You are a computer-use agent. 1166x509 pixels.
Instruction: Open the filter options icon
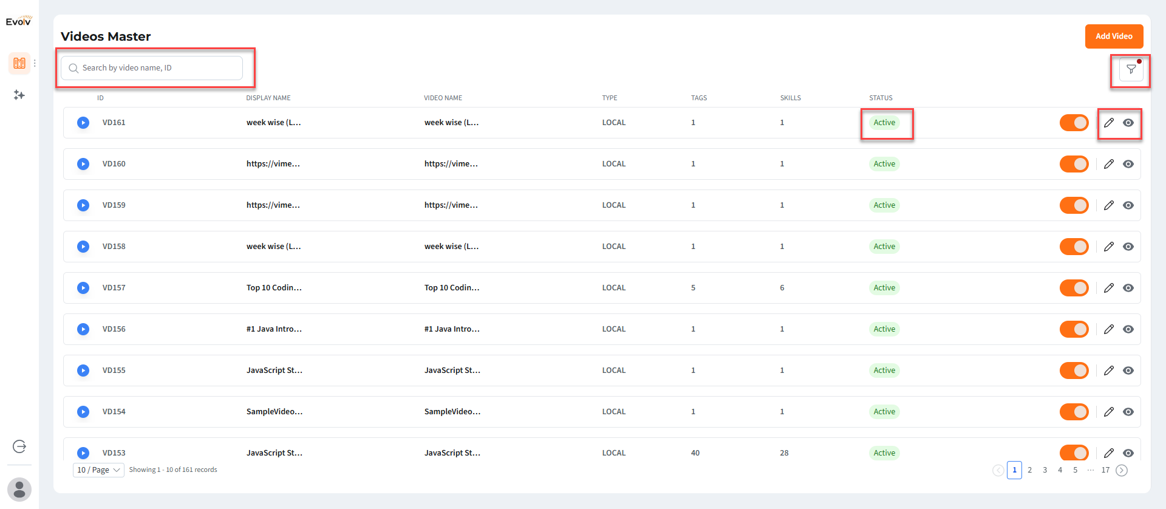(x=1131, y=69)
